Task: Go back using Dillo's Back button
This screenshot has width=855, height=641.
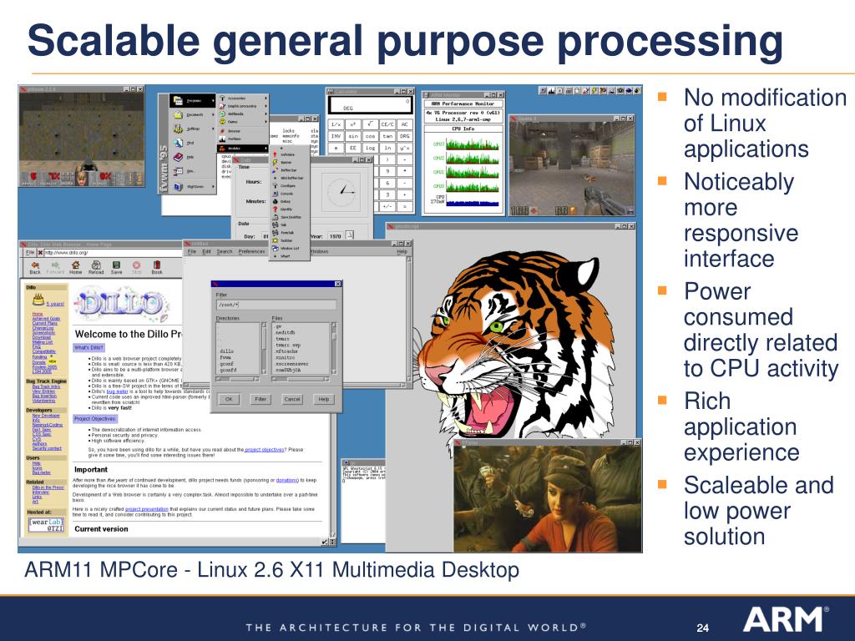Action: click(35, 267)
